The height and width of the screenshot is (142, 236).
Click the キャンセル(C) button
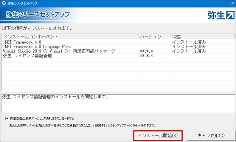211,136
